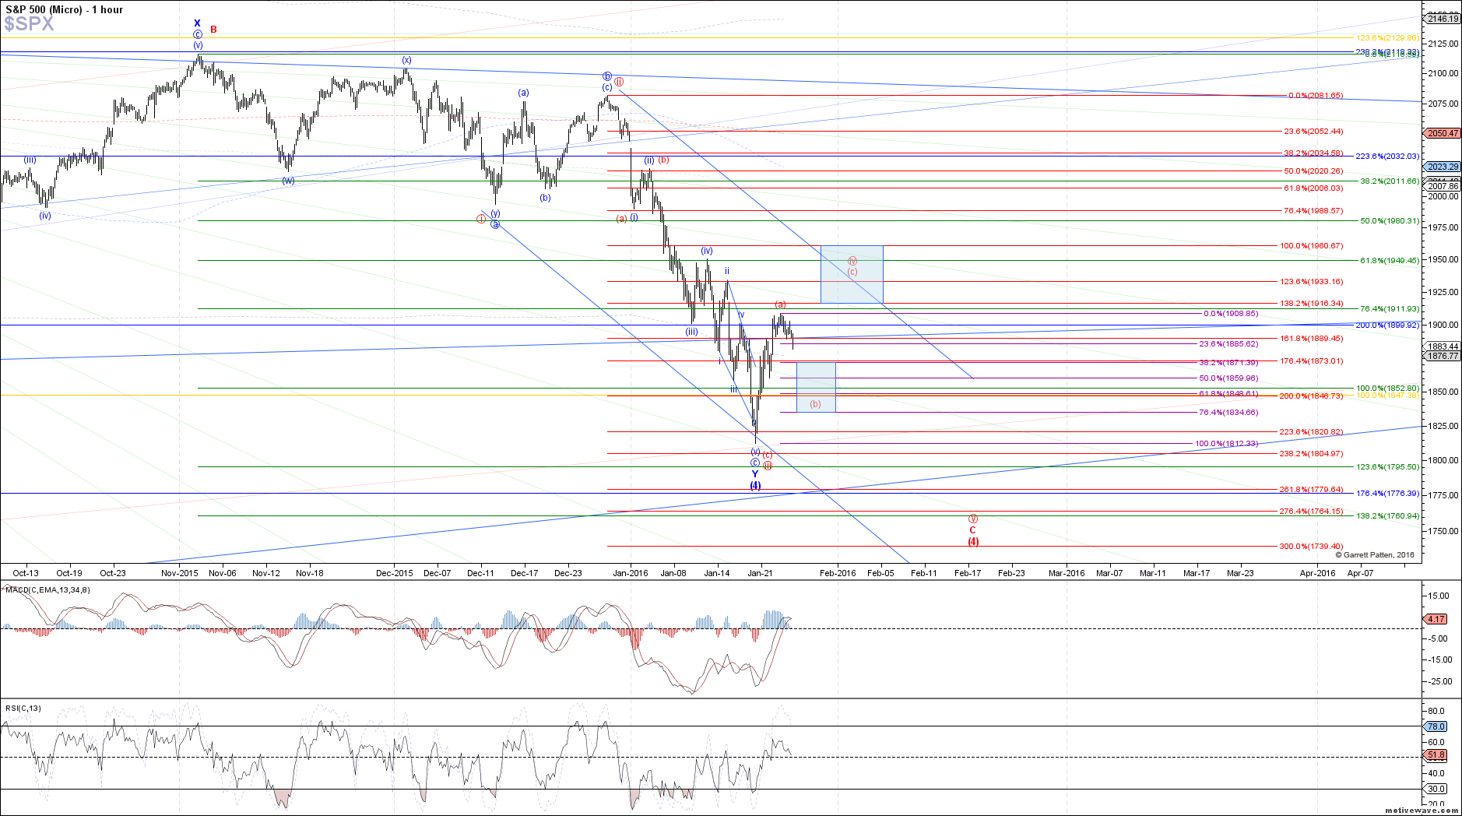Viewport: 1462px width, 816px height.
Task: Click the purple "76.4%(1834.66)" Fibonacci label
Action: [x=1228, y=413]
